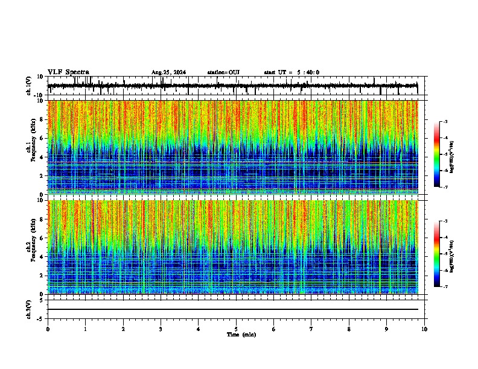Click the "start UT = 5 : 40: 0" text
The image size is (478, 369).
pyautogui.click(x=292, y=72)
